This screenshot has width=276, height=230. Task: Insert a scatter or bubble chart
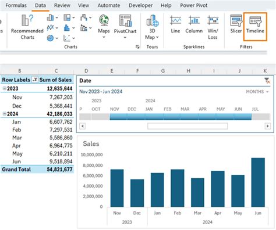coord(67,38)
